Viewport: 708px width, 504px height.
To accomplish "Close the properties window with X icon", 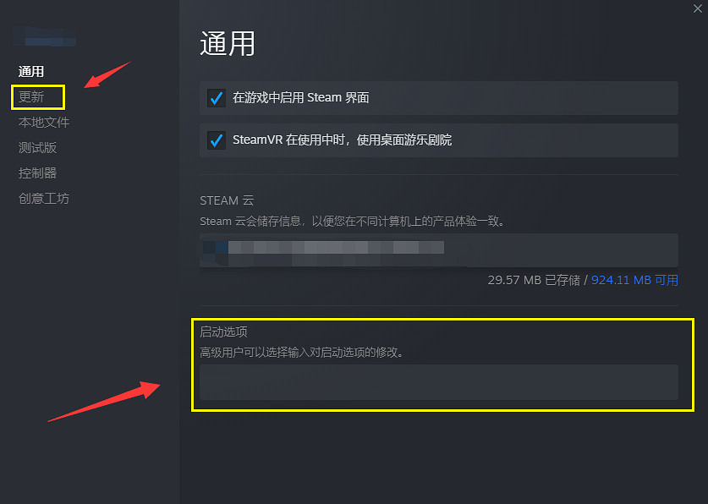I will [x=698, y=8].
